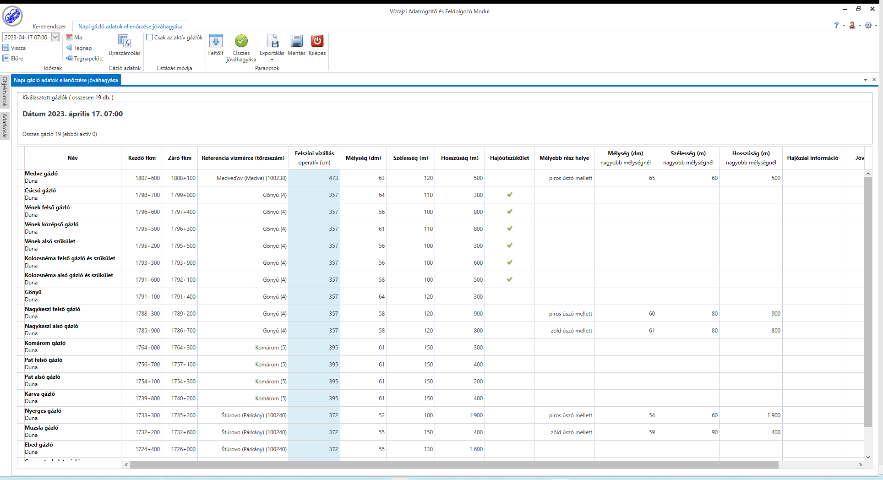Image resolution: width=883 pixels, height=480 pixels.
Task: Toggle Hajóútszűkület check for Csicsó gázló
Action: pos(509,195)
